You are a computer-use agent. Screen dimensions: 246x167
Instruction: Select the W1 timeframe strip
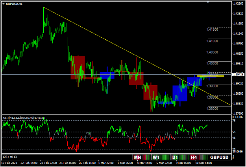coord(161,157)
